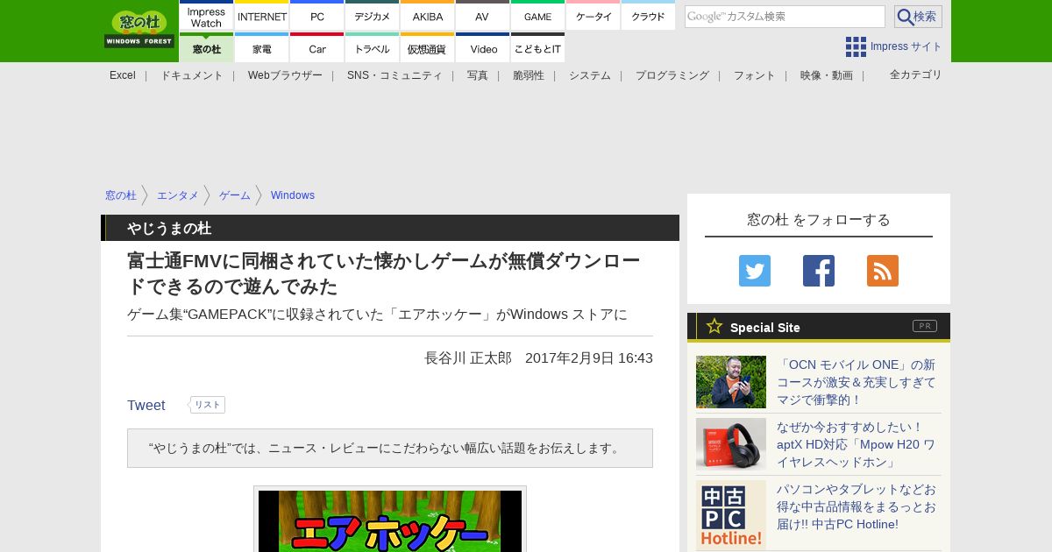This screenshot has width=1052, height=552.
Task: Open the Mpow H20 headphone thumbnail
Action: click(731, 443)
